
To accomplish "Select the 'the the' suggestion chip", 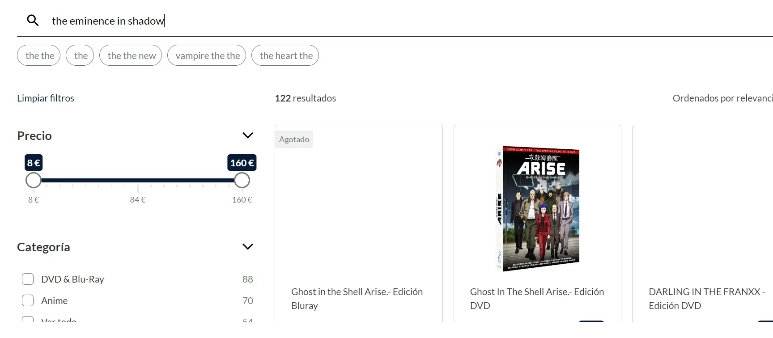I will tap(39, 55).
